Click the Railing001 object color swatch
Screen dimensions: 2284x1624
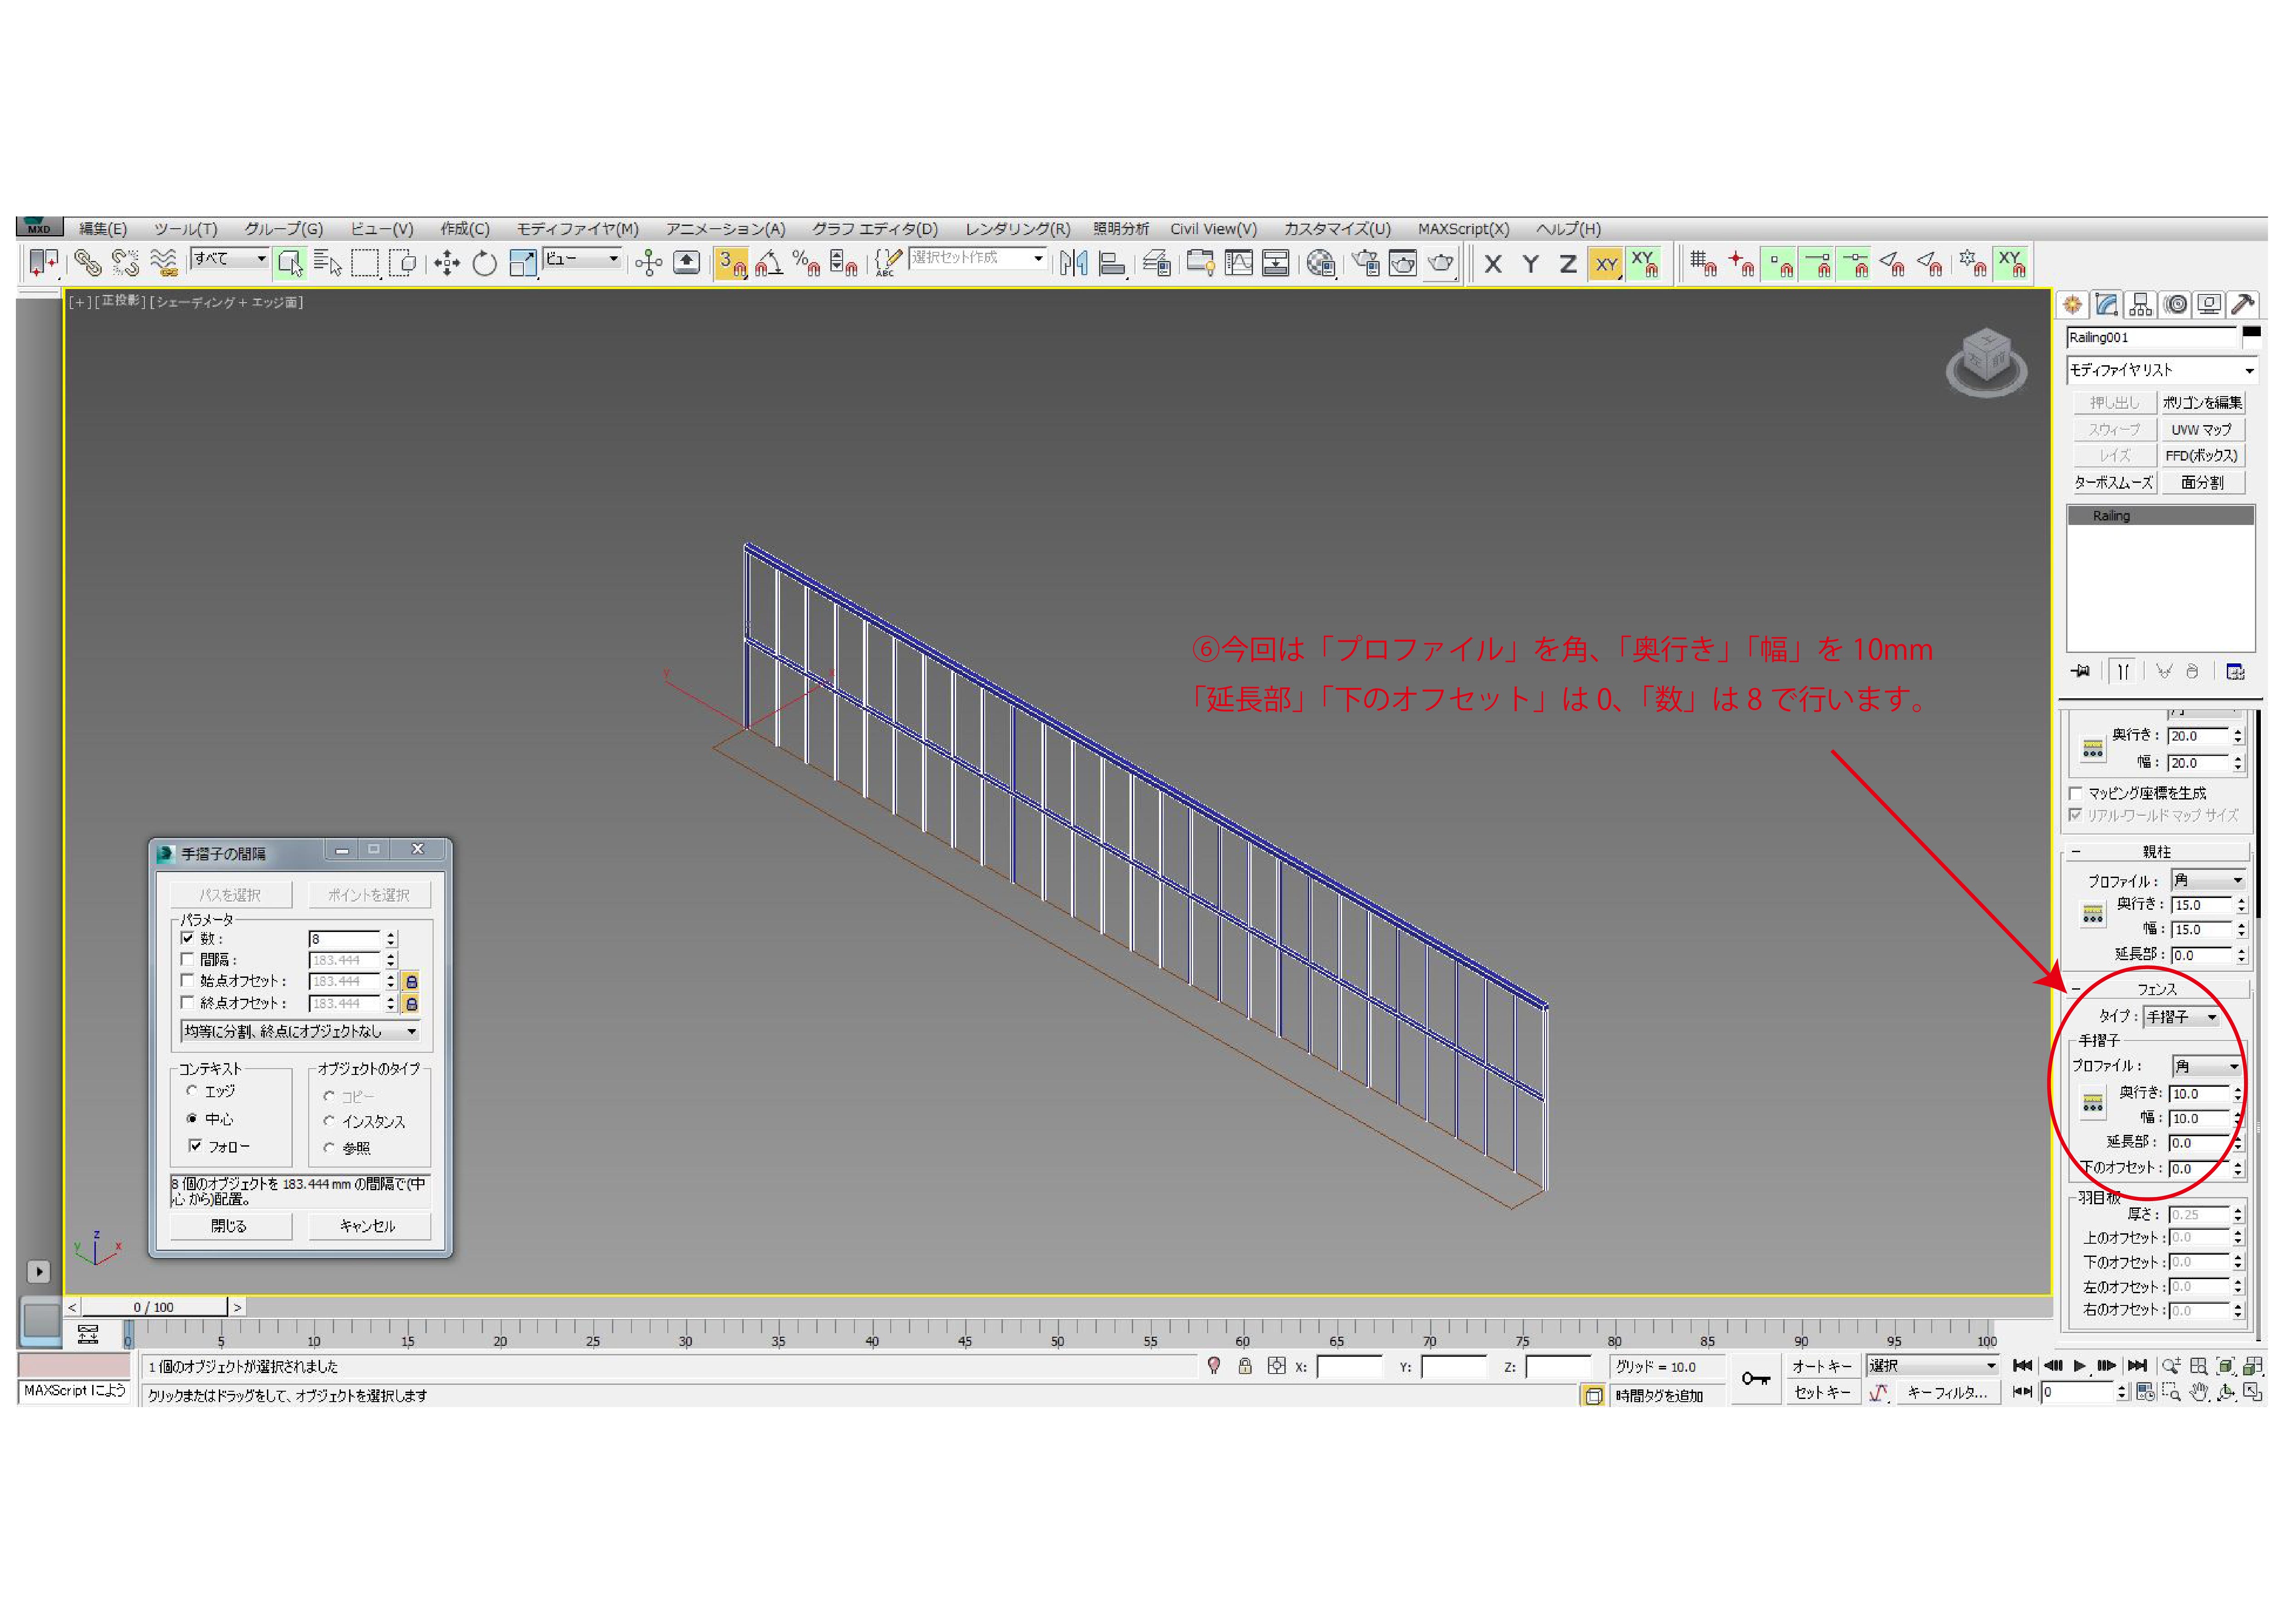click(2251, 333)
